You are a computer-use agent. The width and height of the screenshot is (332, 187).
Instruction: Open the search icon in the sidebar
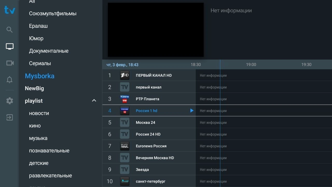click(x=9, y=30)
